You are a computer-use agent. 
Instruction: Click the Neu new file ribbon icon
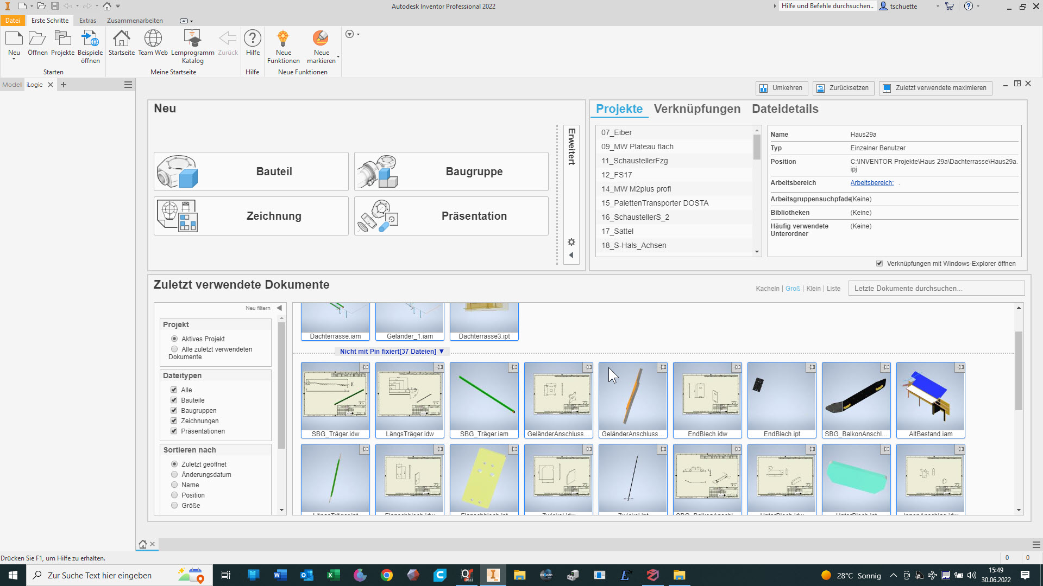[x=14, y=39]
